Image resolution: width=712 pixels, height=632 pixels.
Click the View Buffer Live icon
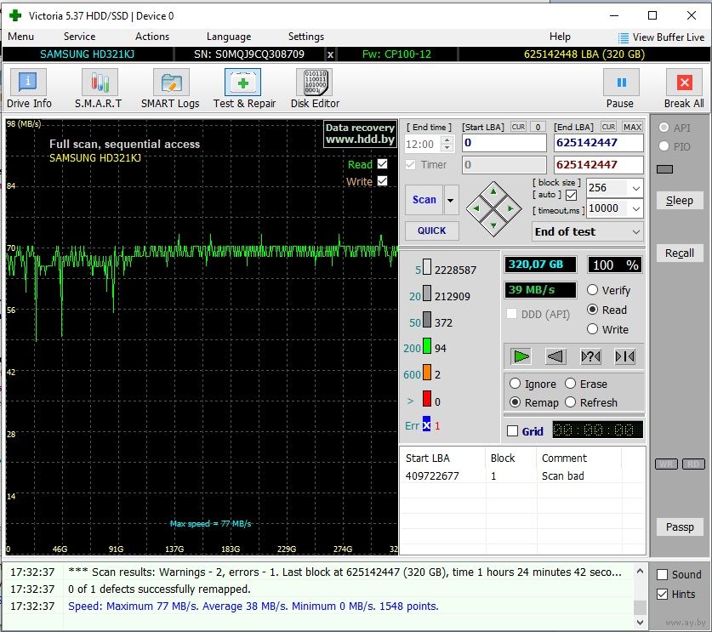[624, 37]
